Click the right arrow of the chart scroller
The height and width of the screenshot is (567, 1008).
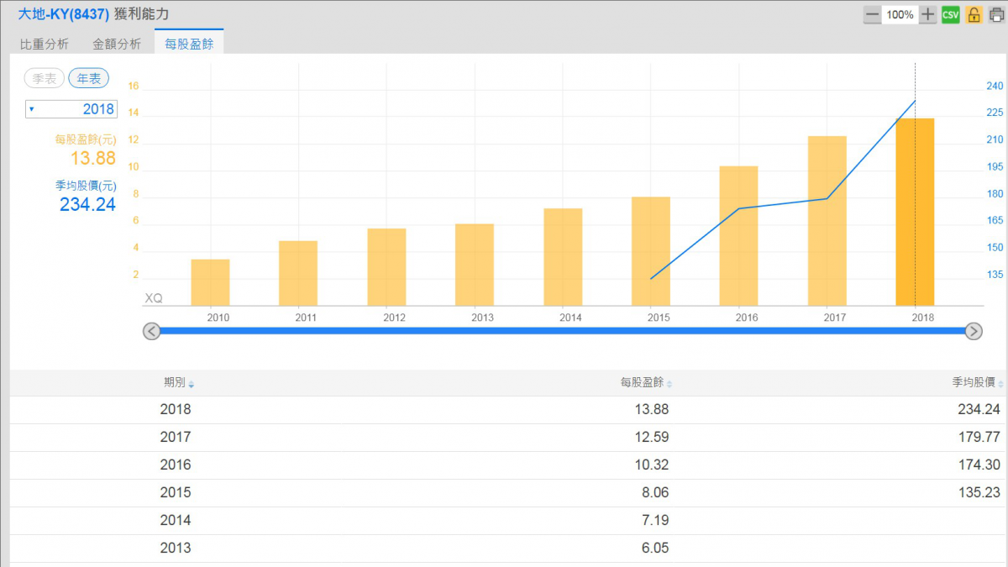pyautogui.click(x=974, y=331)
